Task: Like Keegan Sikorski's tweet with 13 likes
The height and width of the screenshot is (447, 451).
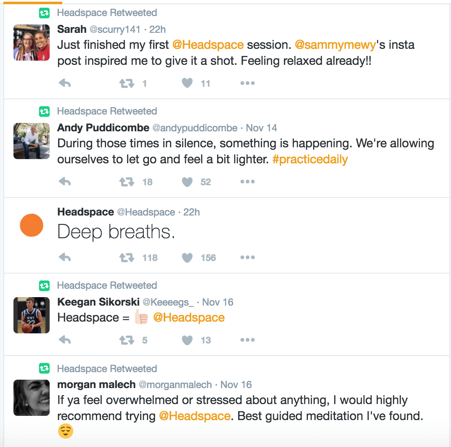Action: coord(187,340)
